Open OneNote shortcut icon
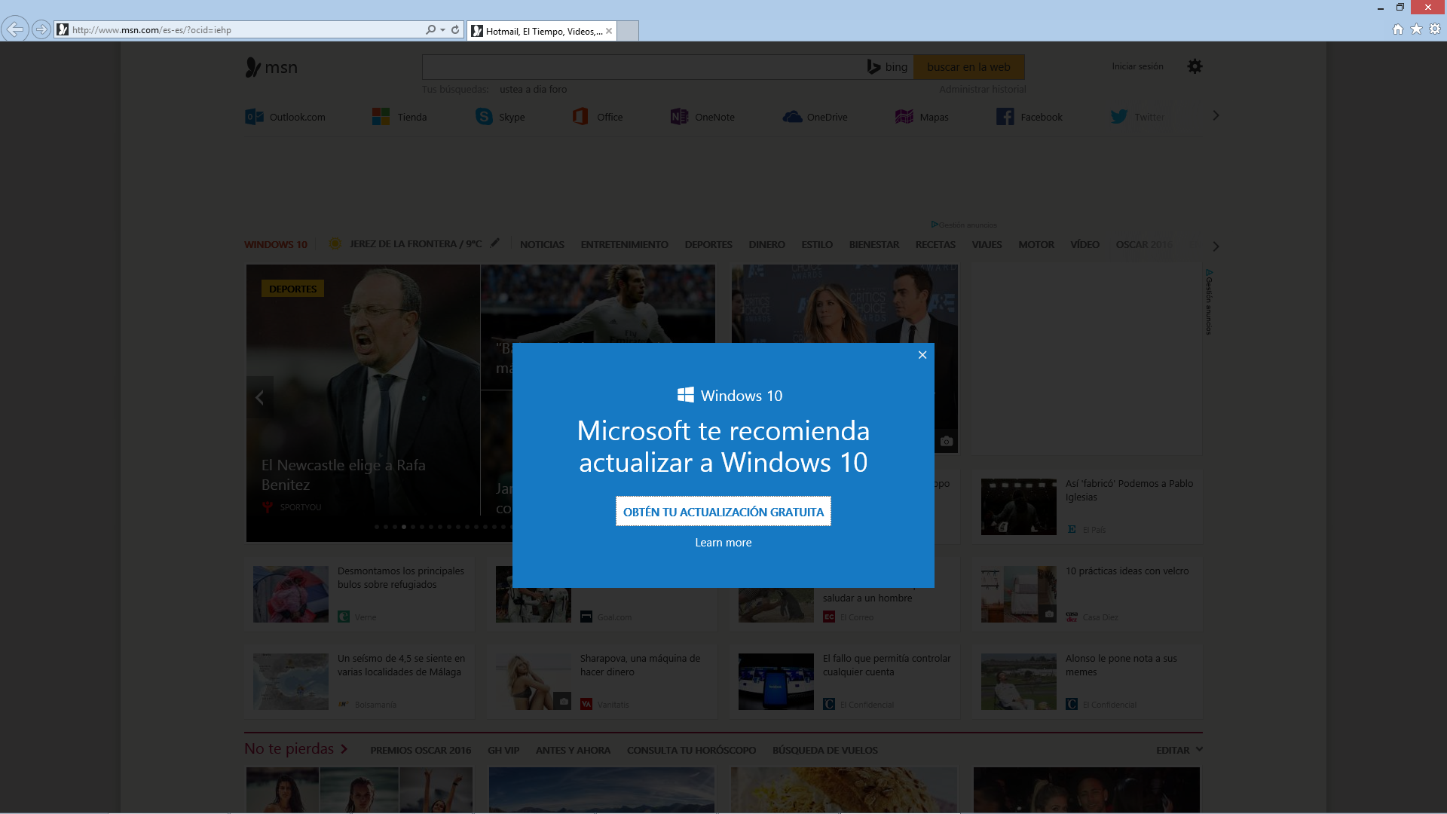The height and width of the screenshot is (814, 1447). 679,117
